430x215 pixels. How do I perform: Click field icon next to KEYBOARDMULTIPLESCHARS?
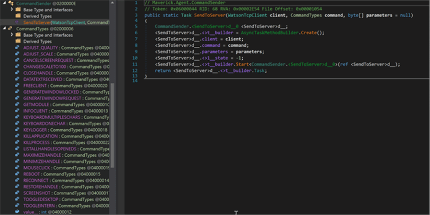click(17, 117)
